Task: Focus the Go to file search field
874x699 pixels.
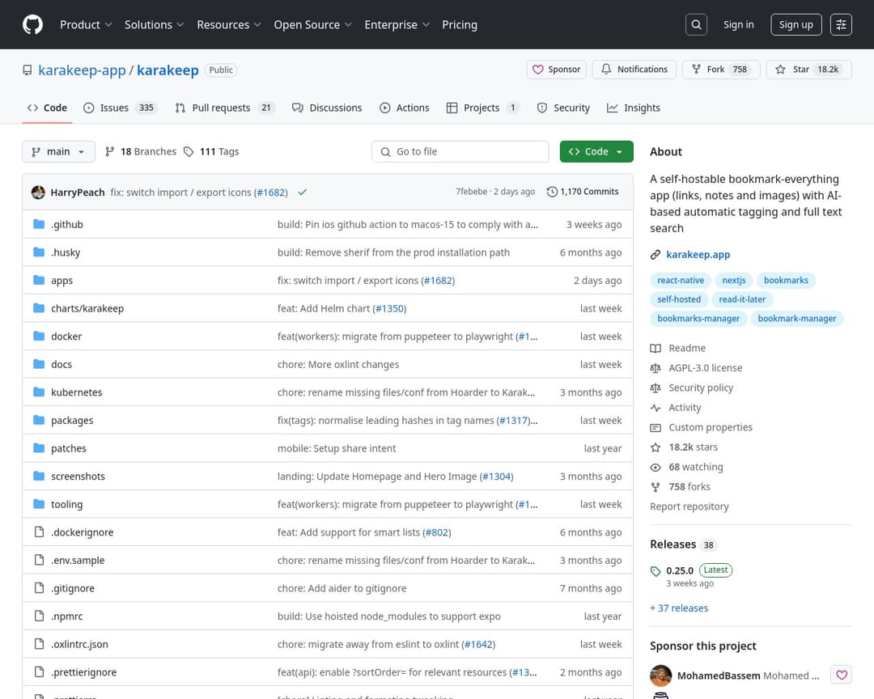Action: [460, 151]
